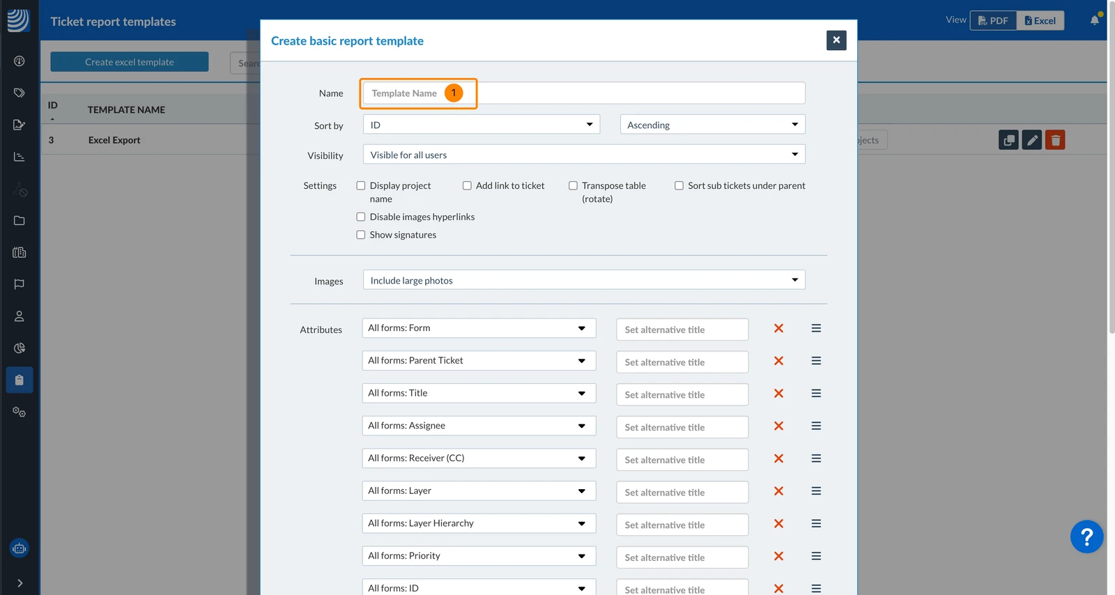Check the Add link to ticket option
1115x595 pixels.
click(467, 185)
